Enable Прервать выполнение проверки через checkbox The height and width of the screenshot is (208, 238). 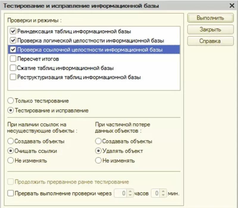(11, 193)
